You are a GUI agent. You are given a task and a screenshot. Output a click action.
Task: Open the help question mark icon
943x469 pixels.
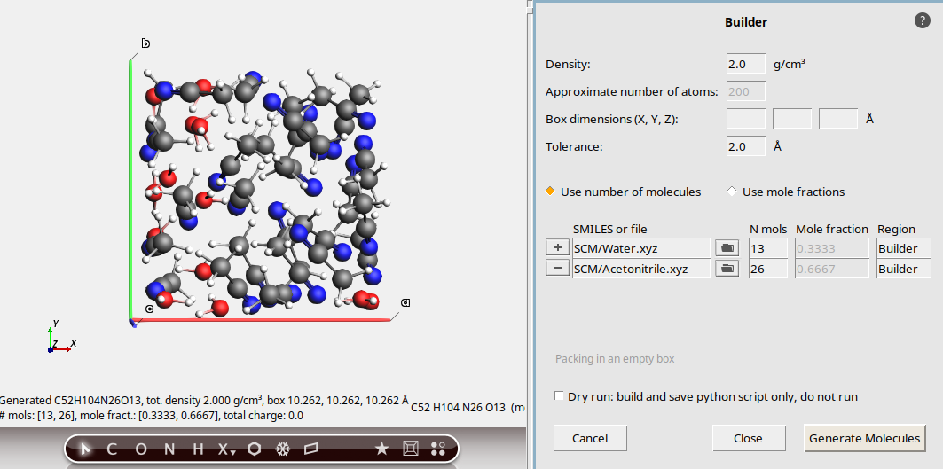tap(922, 21)
